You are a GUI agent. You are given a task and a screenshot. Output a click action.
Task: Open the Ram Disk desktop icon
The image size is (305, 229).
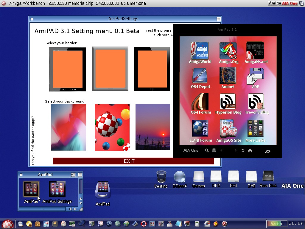click(268, 177)
